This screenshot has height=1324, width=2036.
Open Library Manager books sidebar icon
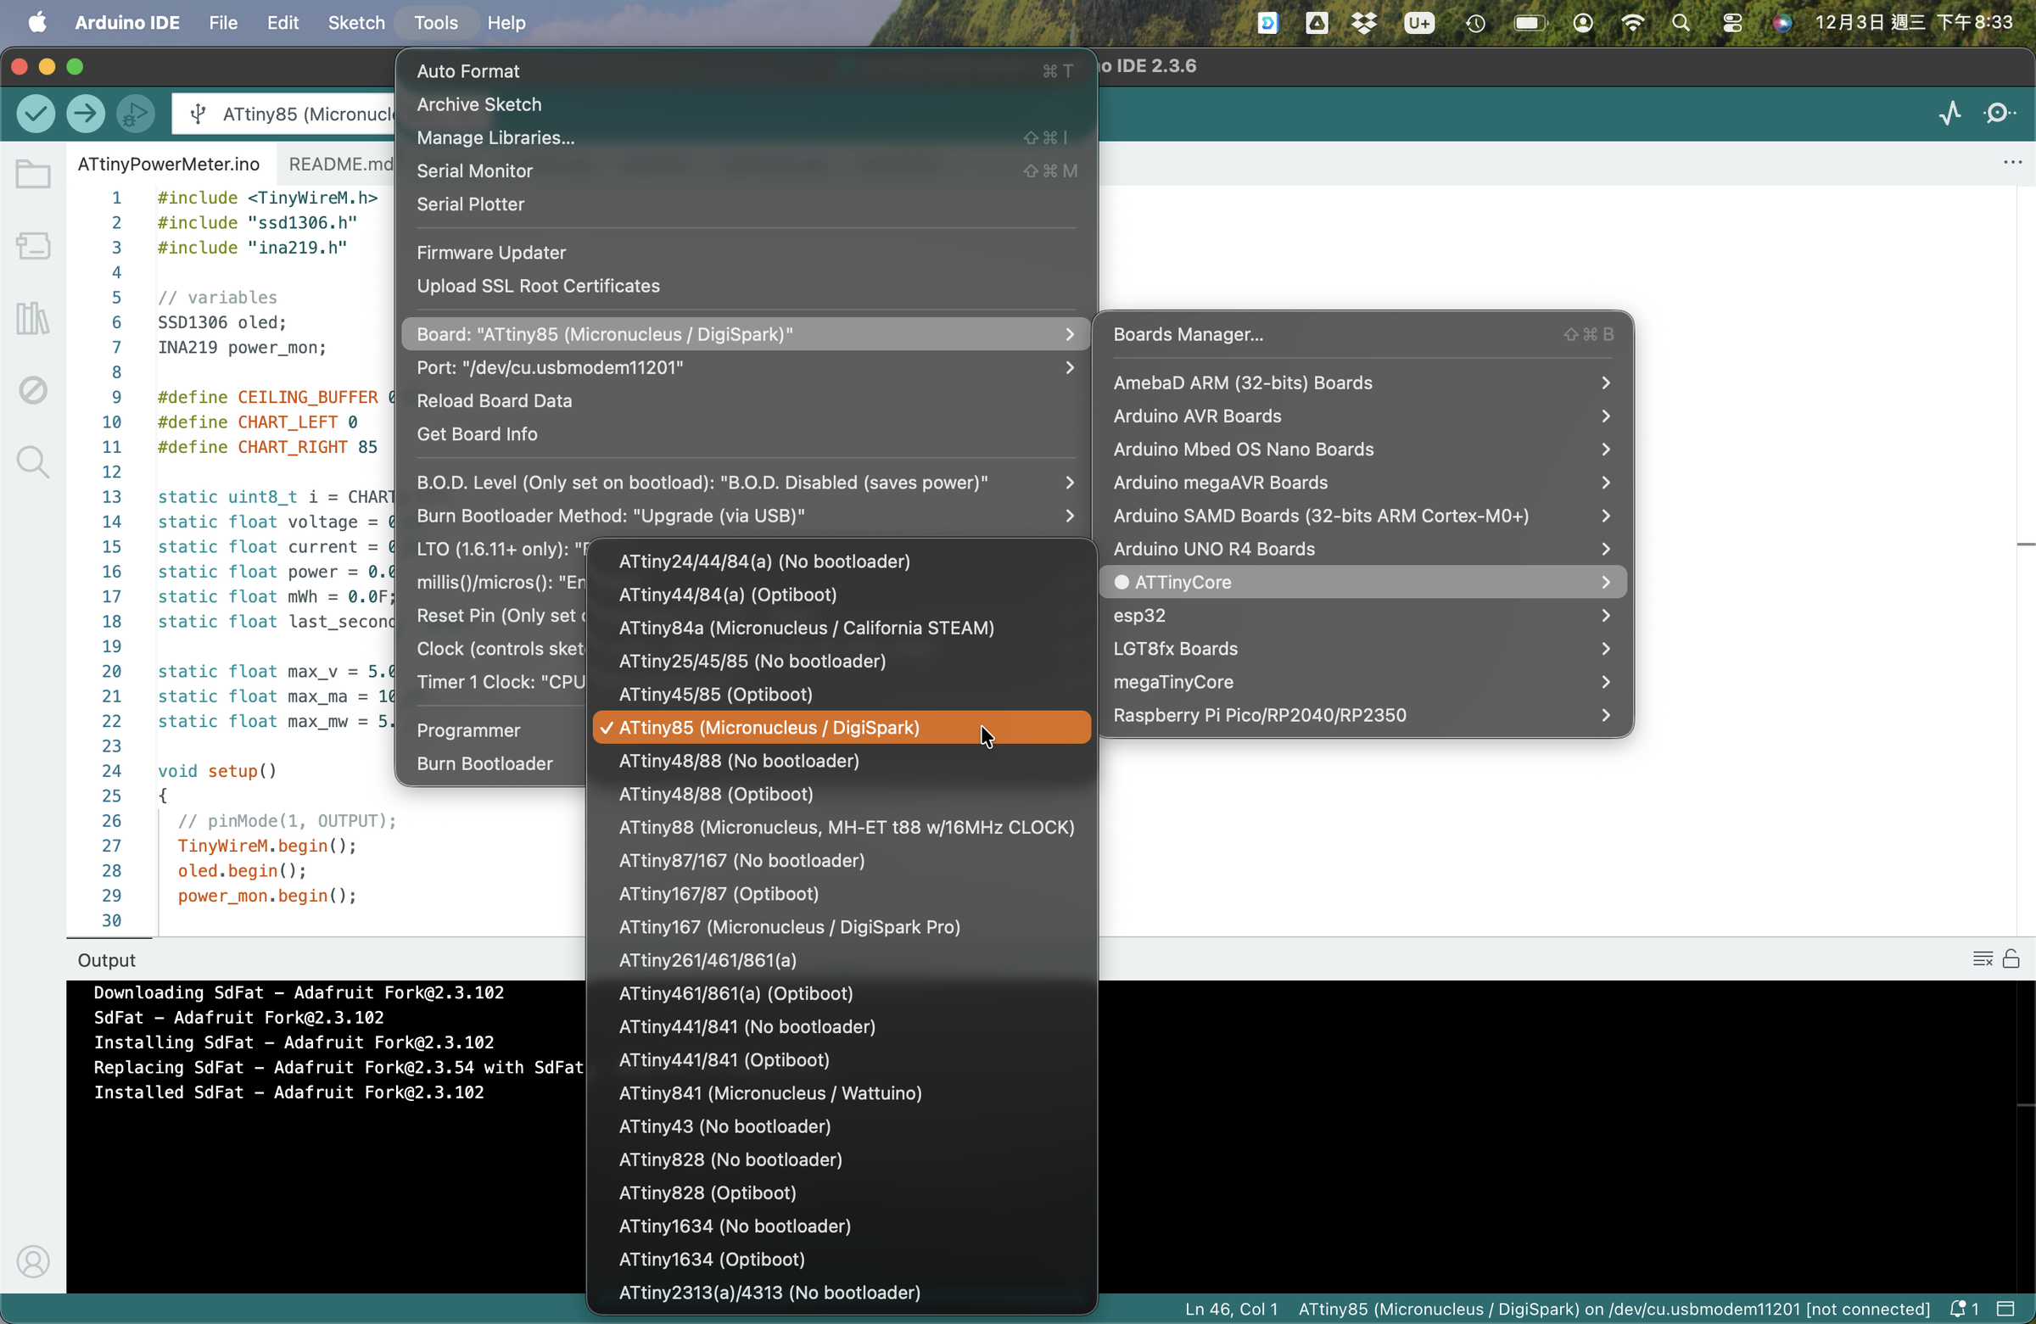[x=32, y=318]
